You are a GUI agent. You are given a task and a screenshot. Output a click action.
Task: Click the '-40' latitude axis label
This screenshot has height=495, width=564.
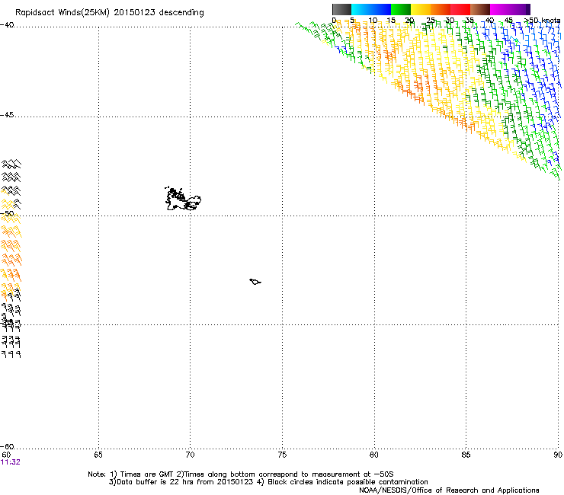(x=7, y=25)
